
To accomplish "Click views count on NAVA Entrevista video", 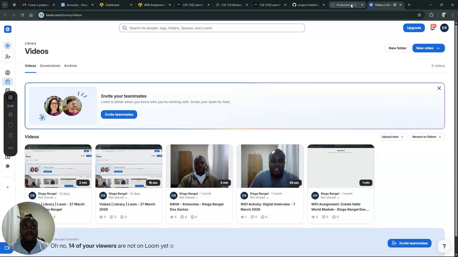I will [x=173, y=217].
